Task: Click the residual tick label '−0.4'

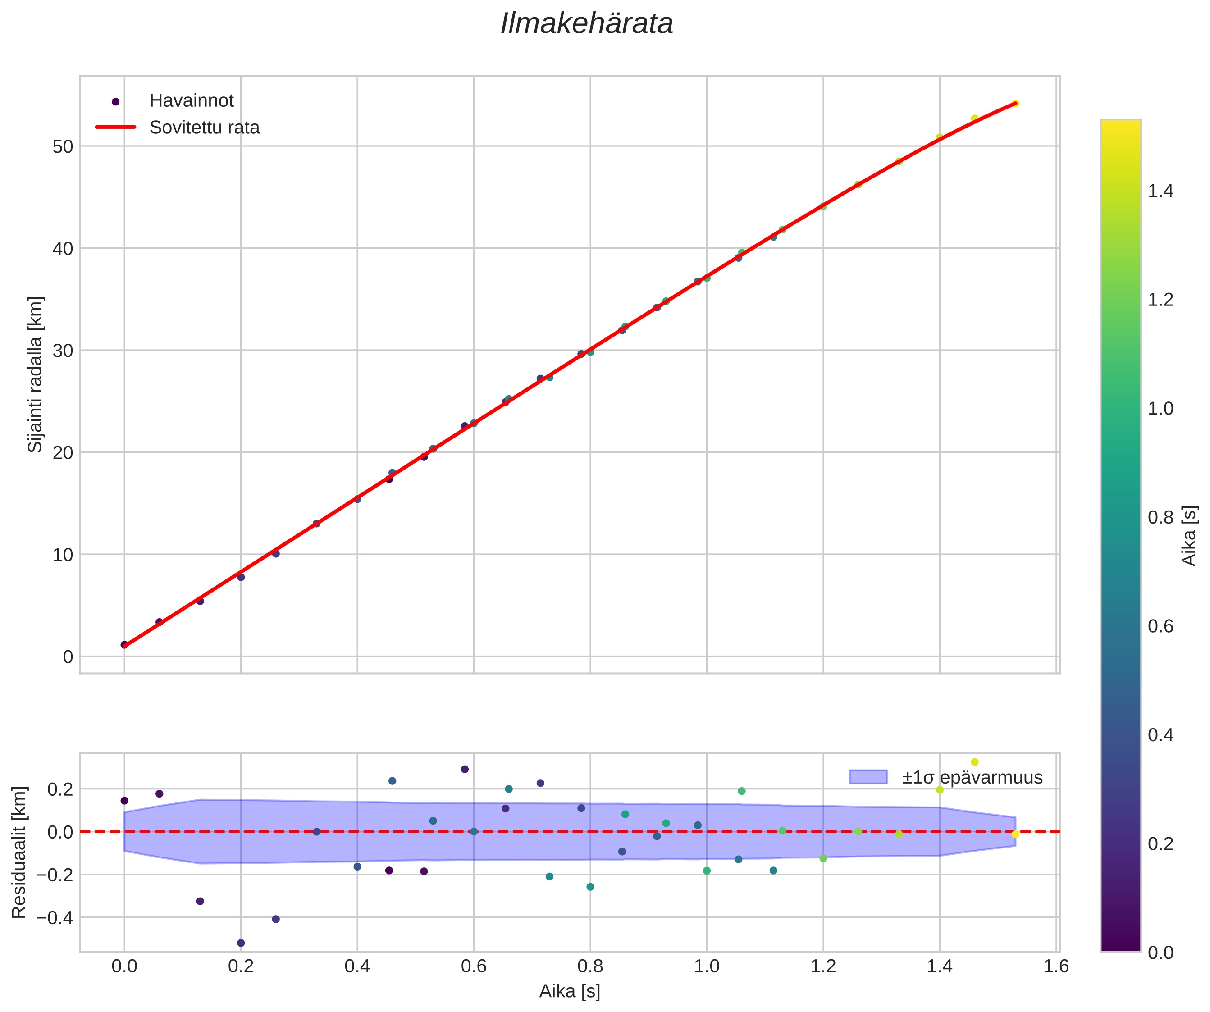Action: [x=55, y=917]
